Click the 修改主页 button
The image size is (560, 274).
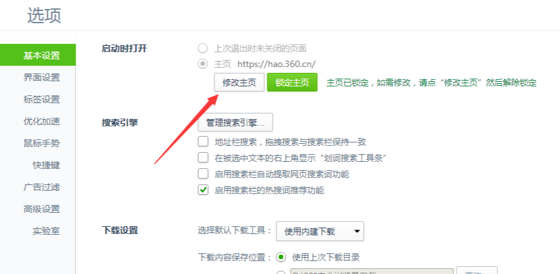(239, 83)
